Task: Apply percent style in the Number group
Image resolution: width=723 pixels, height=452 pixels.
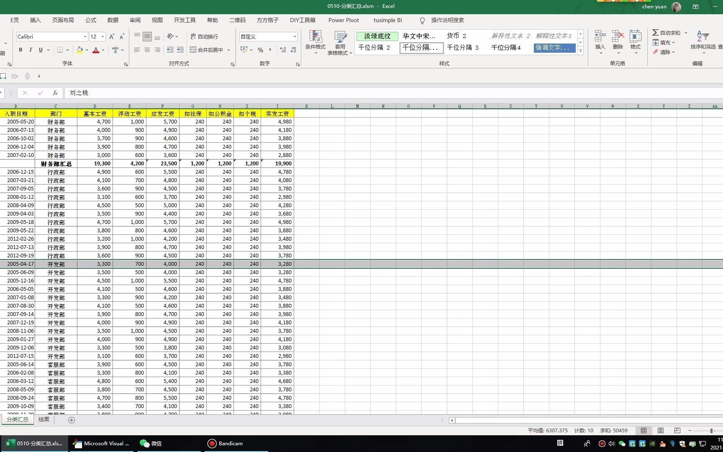Action: point(260,50)
